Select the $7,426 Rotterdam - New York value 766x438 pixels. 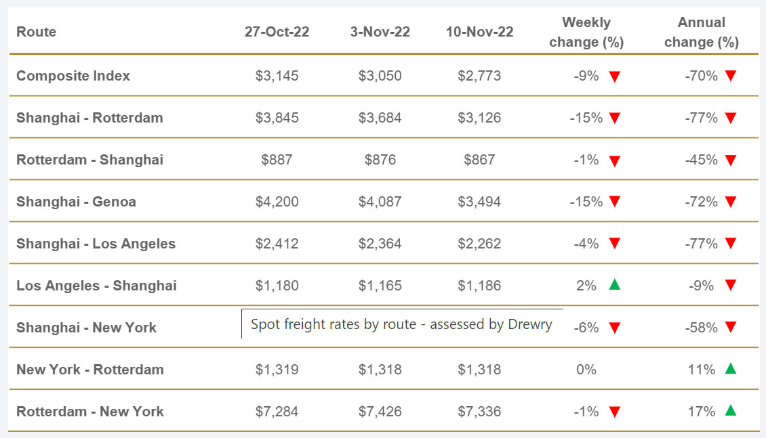380,412
